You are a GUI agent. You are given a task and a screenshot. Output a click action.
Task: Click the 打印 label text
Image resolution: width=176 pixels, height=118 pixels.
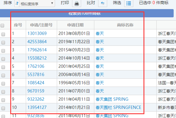click(x=65, y=3)
